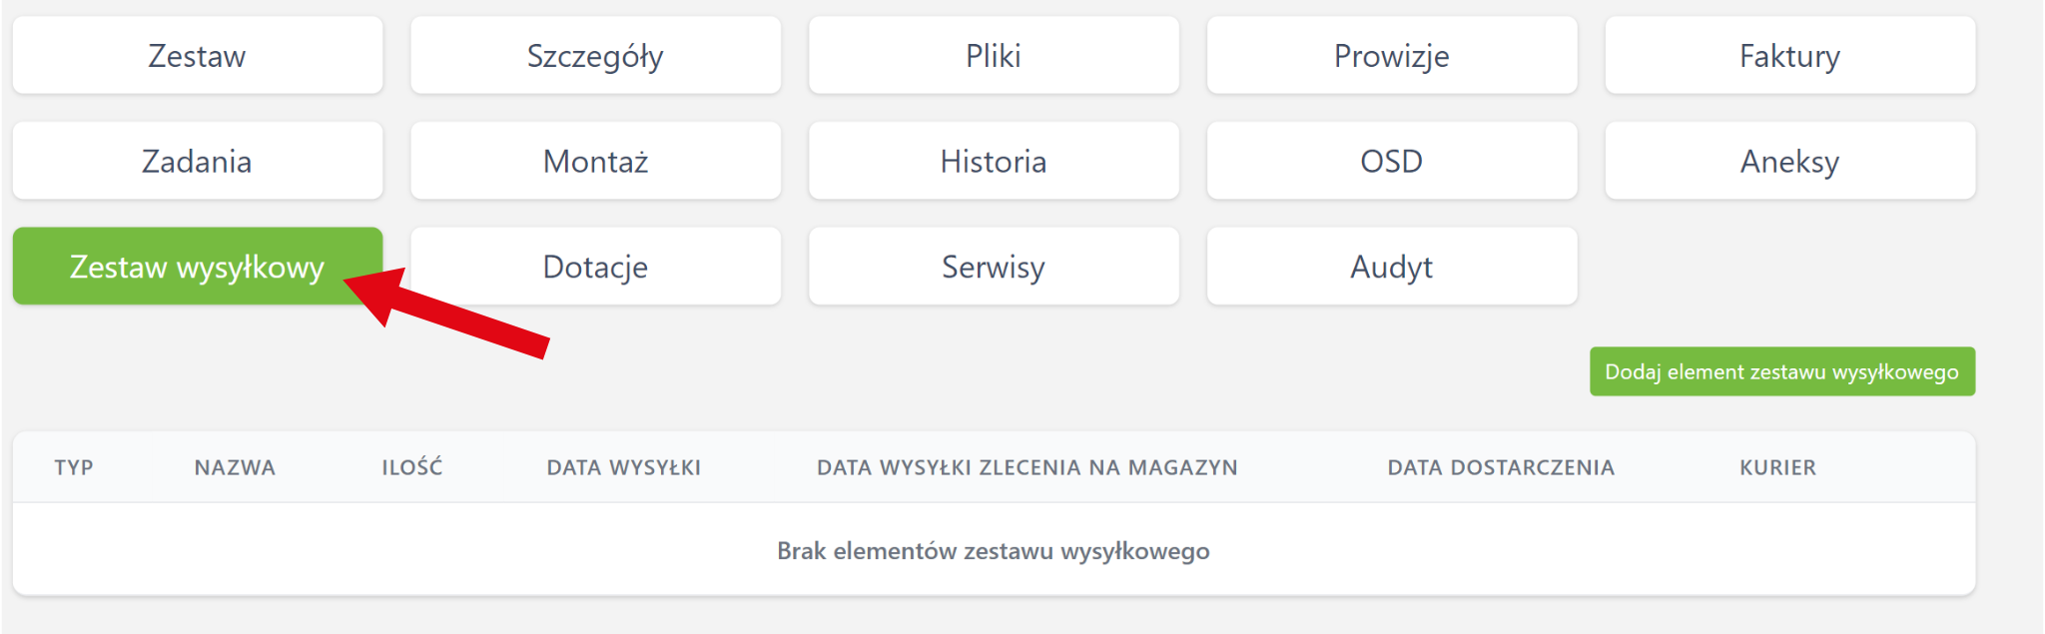Switch to the Dotacje tab
2045x634 pixels.
(595, 267)
